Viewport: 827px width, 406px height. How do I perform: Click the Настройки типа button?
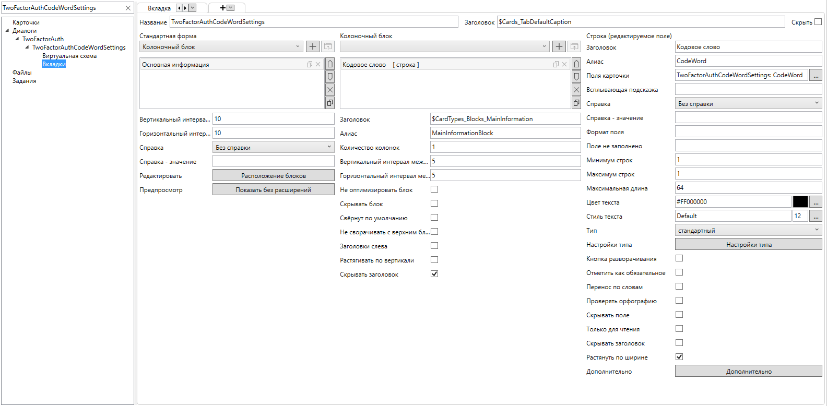tap(748, 244)
